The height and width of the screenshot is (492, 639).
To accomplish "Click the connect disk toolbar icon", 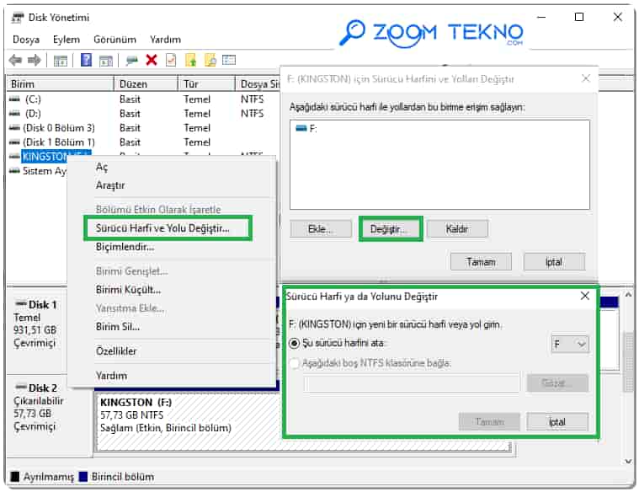I will click(x=131, y=61).
